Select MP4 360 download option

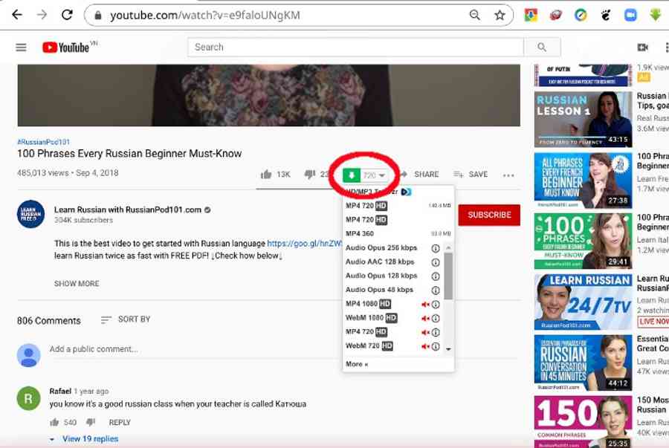[359, 234]
